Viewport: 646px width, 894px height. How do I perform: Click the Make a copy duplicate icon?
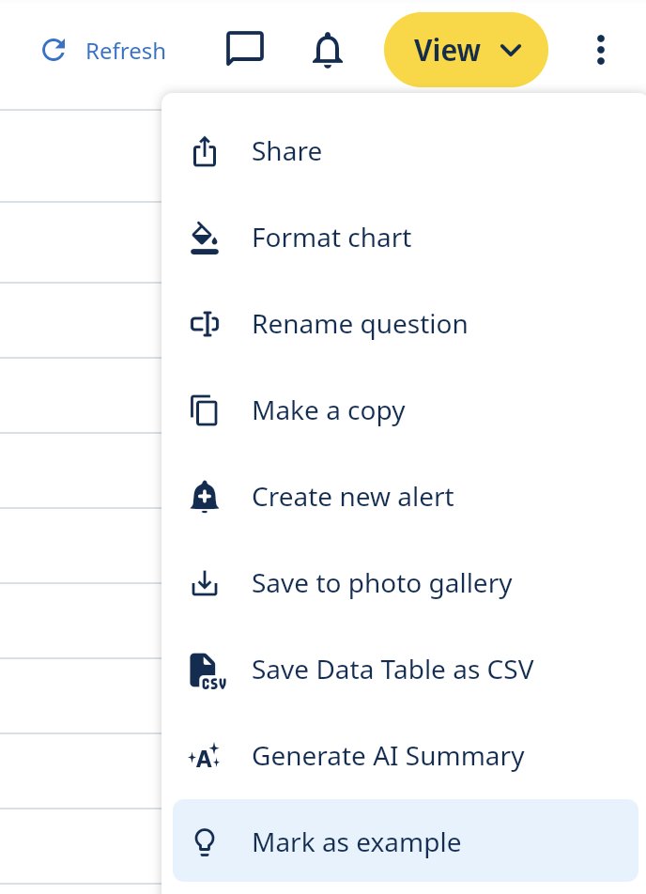point(205,411)
